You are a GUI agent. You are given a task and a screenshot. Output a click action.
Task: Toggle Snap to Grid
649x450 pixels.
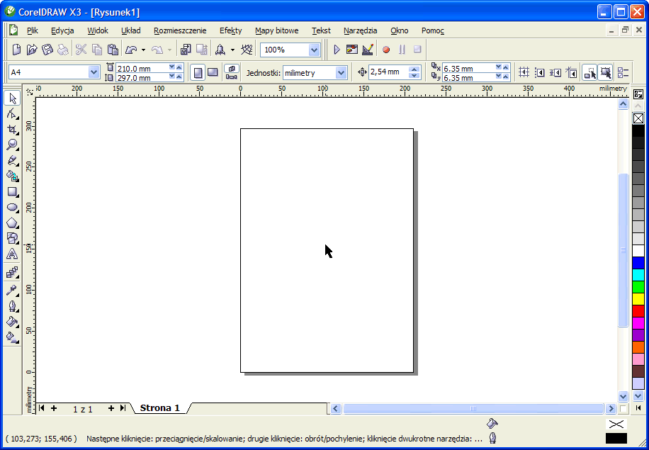coord(524,72)
